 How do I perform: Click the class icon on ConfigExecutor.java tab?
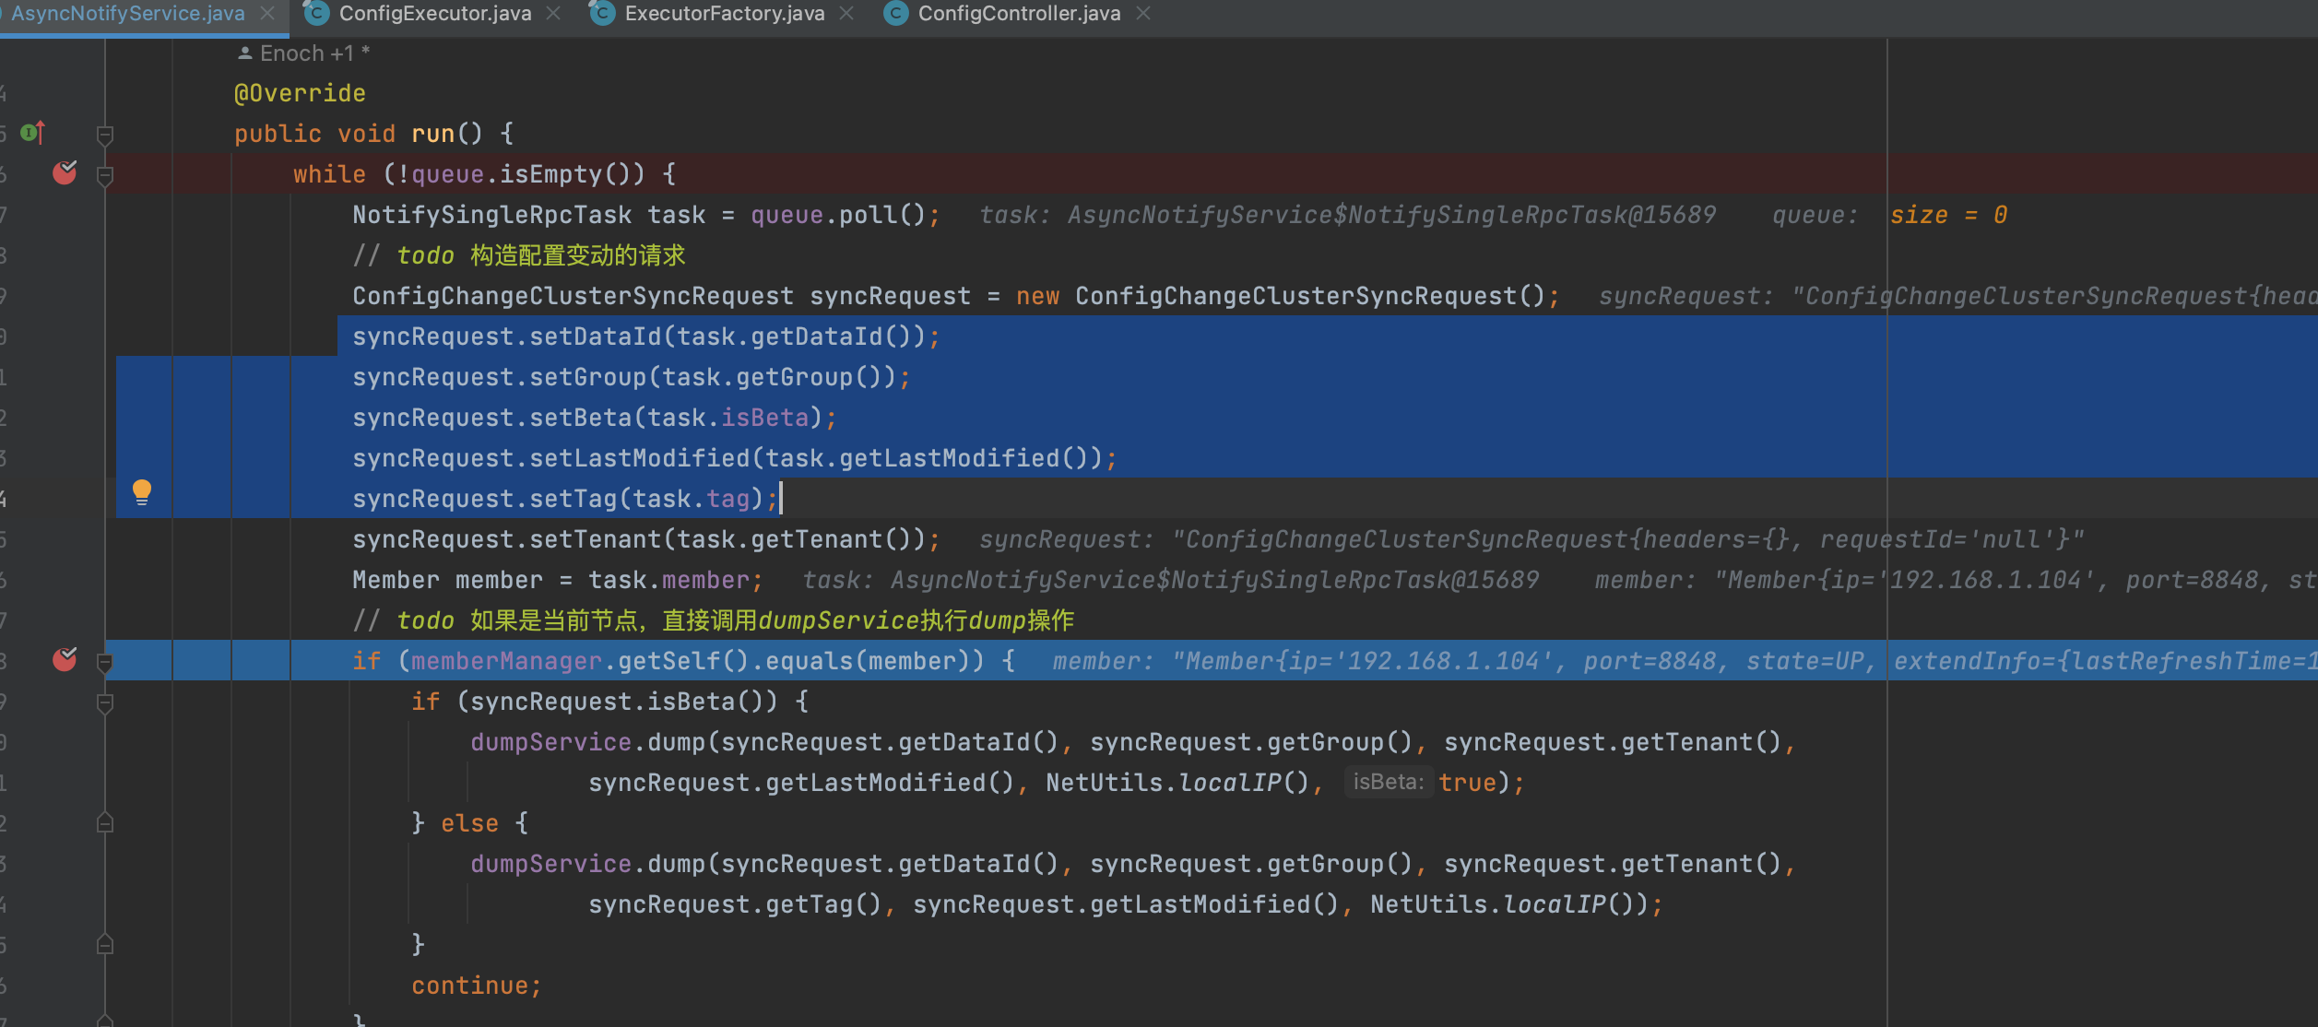point(317,13)
